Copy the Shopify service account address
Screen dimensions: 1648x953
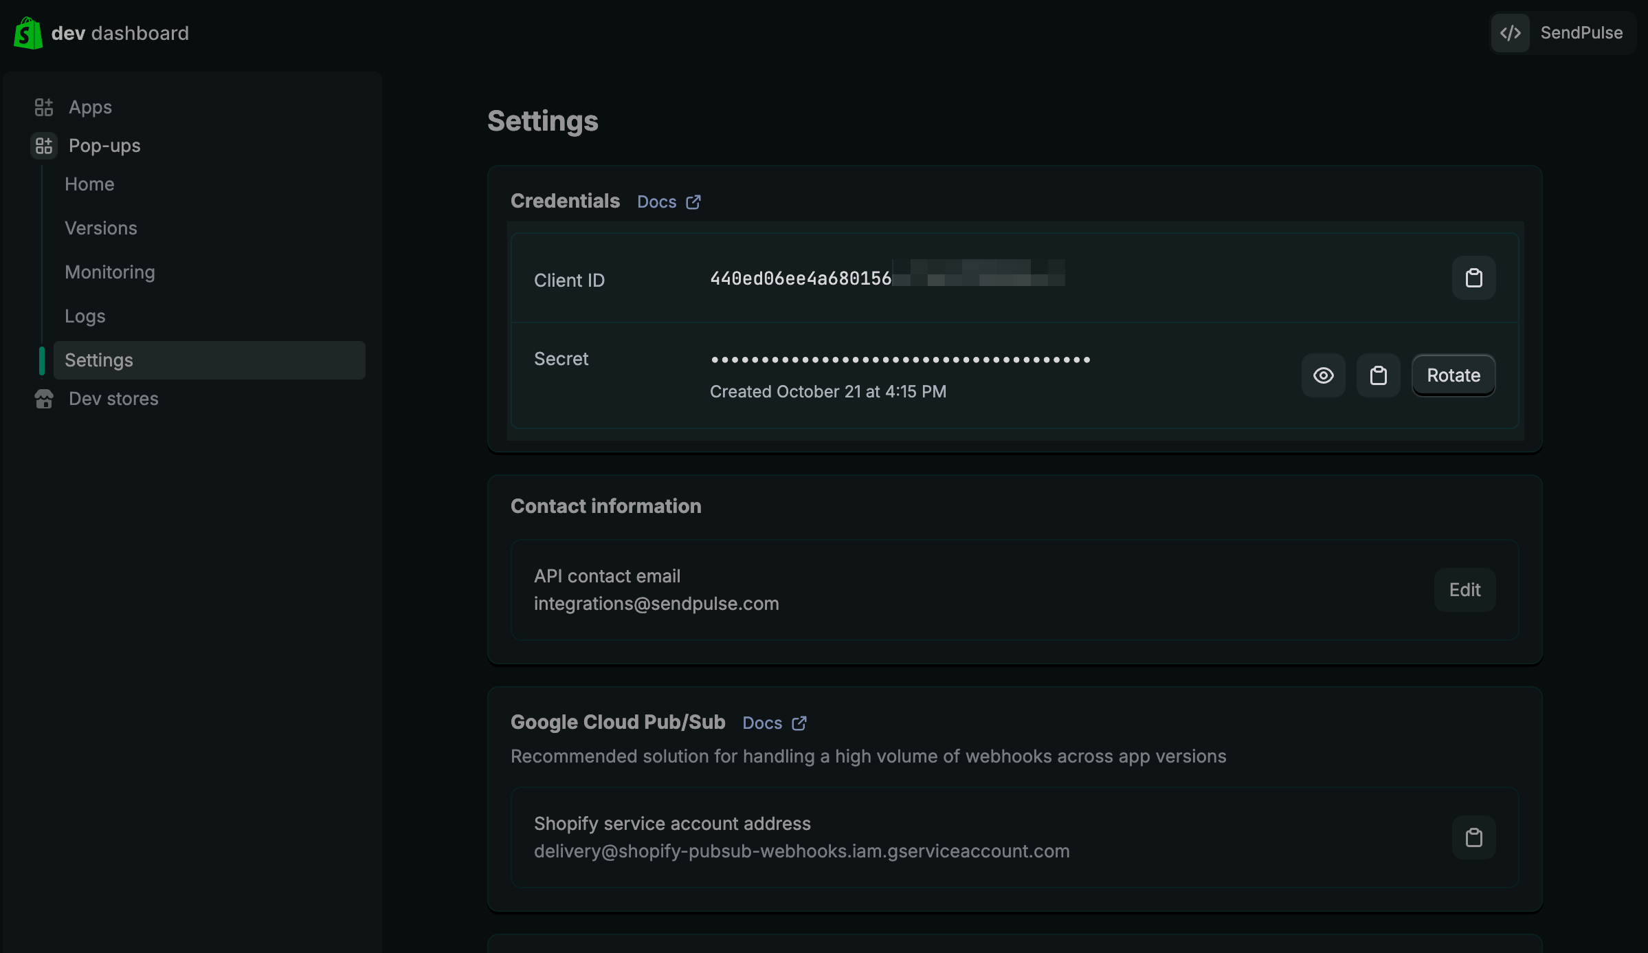pos(1473,837)
